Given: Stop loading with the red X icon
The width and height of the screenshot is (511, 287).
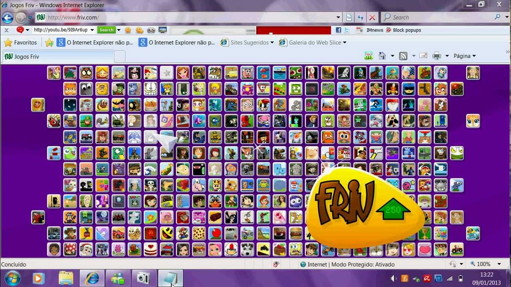Looking at the screenshot, I should click(x=372, y=18).
